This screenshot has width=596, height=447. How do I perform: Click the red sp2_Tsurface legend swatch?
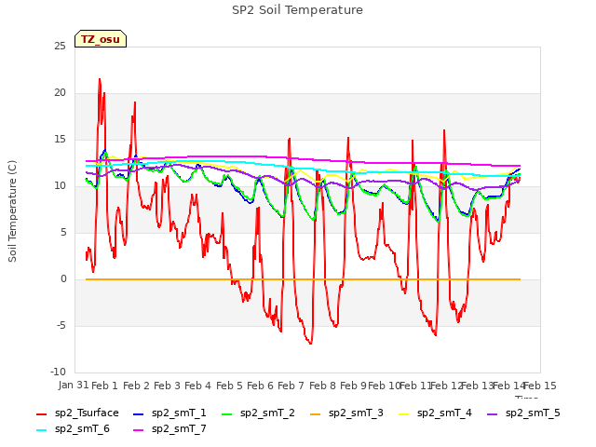point(41,413)
